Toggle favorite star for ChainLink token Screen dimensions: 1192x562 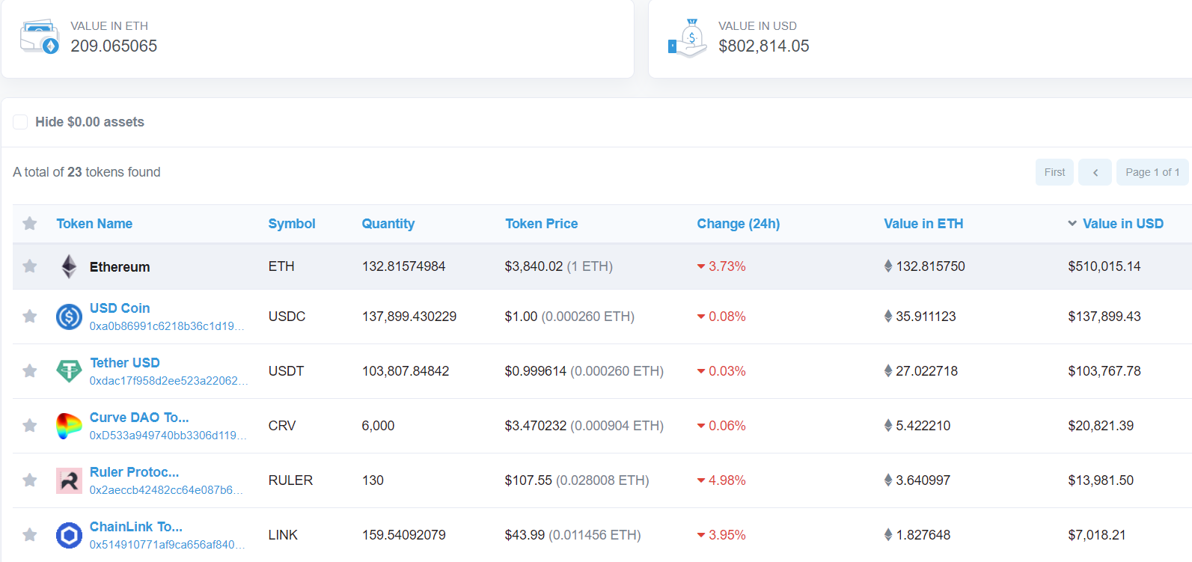click(30, 535)
